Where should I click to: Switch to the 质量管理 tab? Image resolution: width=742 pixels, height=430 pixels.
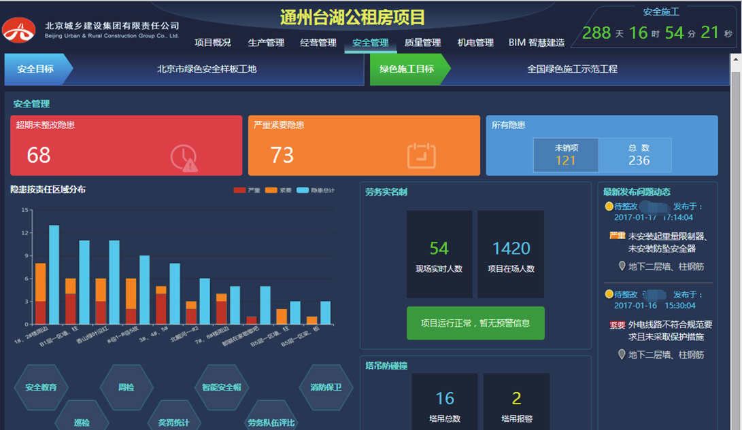pos(422,43)
